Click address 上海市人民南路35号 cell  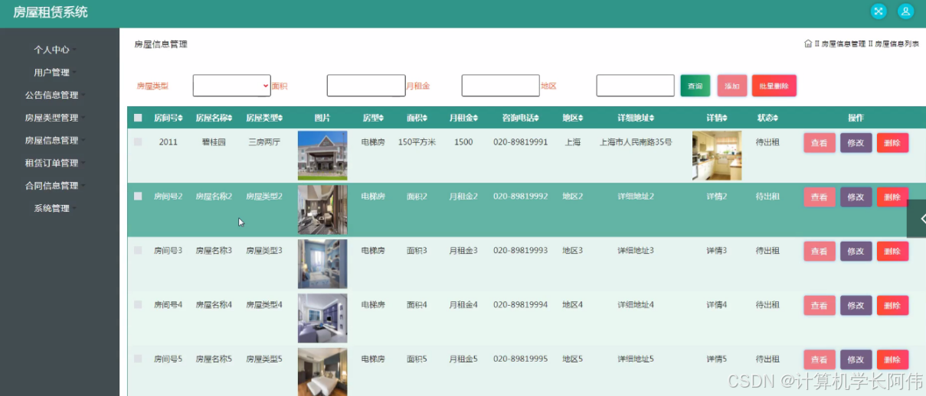pos(636,142)
